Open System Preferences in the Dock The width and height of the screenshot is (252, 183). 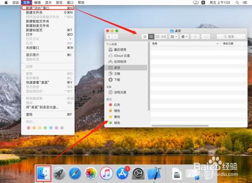138,173
